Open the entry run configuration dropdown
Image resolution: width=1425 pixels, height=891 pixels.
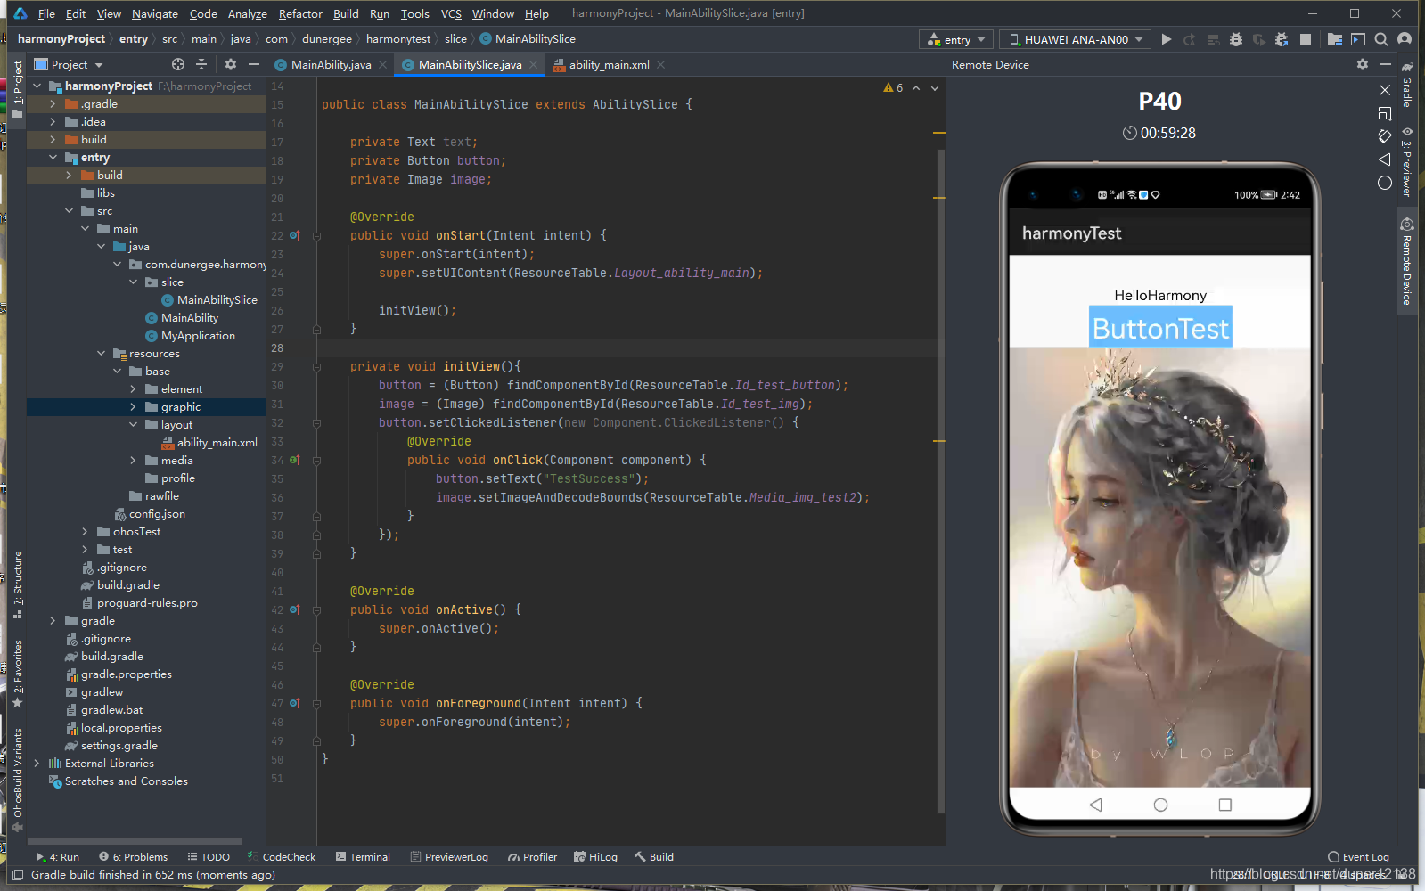tap(956, 39)
